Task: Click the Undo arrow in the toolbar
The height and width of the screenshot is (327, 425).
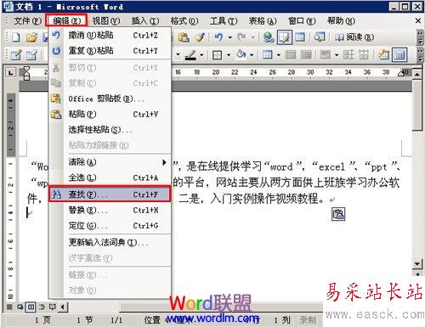Action: (218, 37)
